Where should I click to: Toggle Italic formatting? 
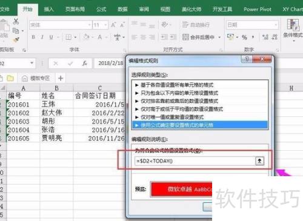[42, 37]
